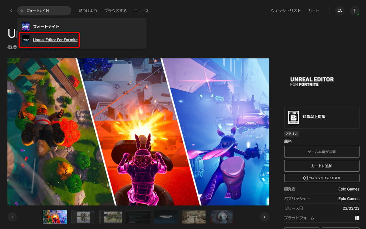This screenshot has width=366, height=229.
Task: Click Epic Games in the パブリッシャー row
Action: pos(349,199)
